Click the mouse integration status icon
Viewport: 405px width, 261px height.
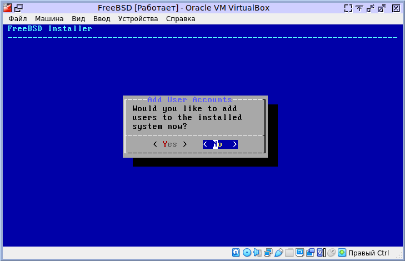click(331, 253)
